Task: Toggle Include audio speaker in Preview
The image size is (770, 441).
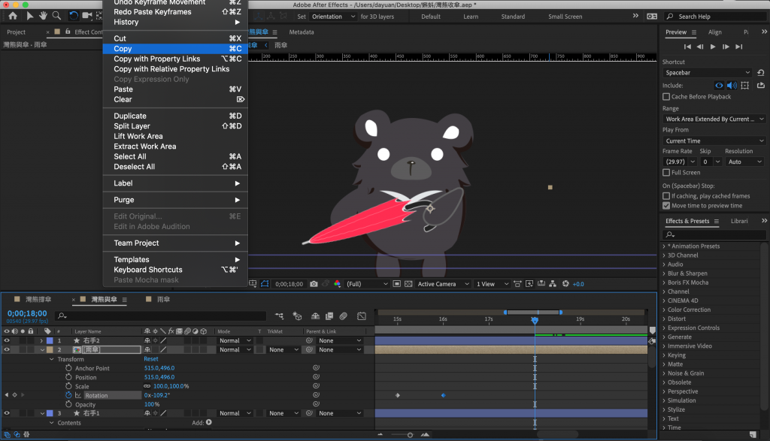Action: point(732,86)
